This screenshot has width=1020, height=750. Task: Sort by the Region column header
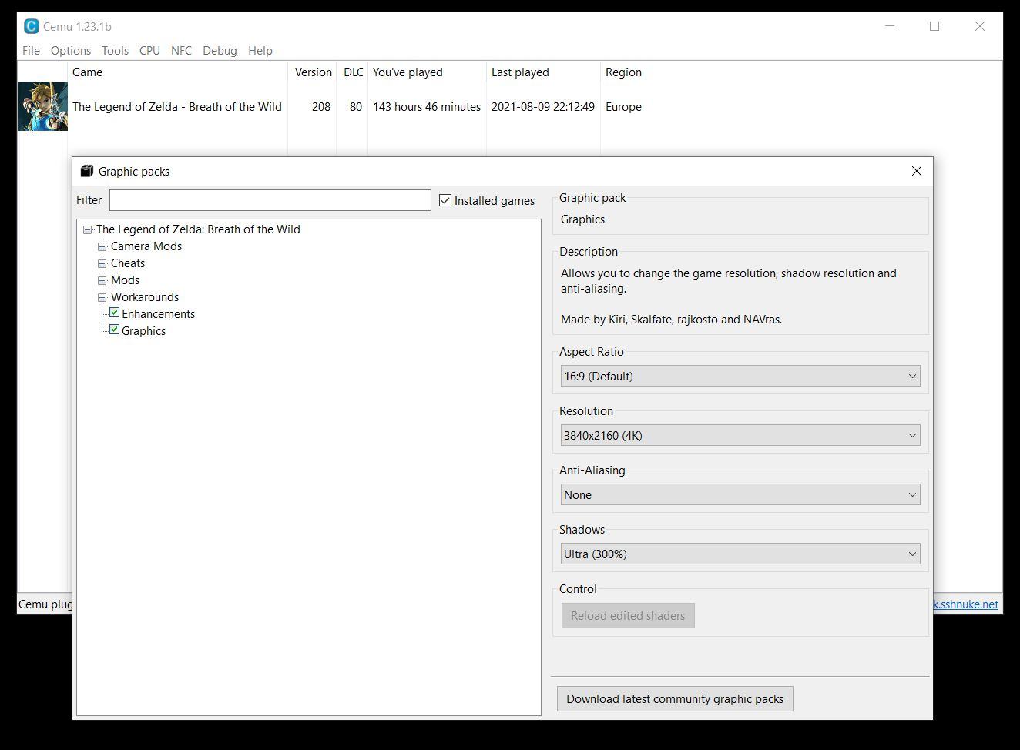pos(623,72)
